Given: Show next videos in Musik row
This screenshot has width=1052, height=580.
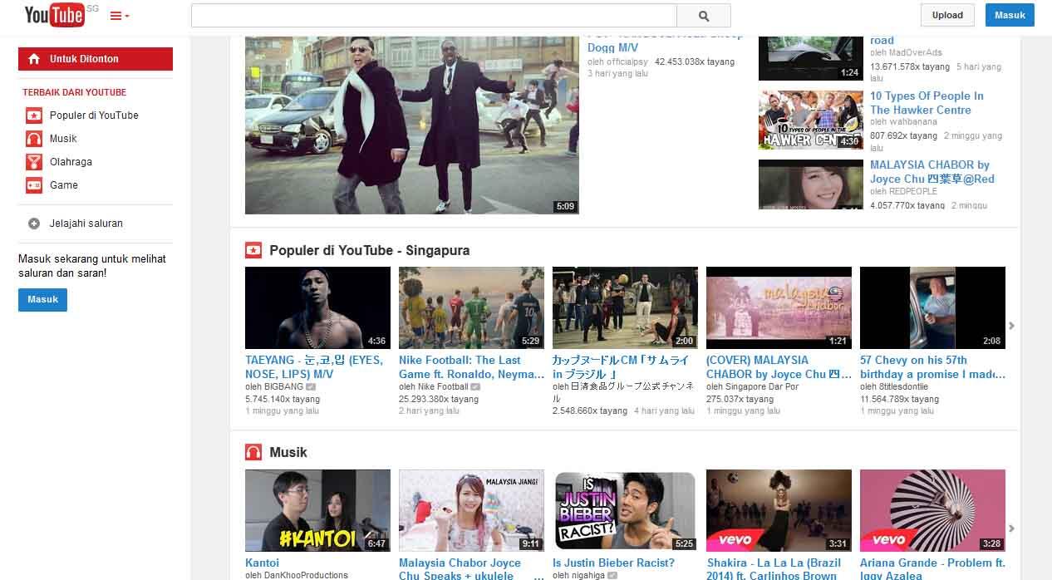Looking at the screenshot, I should coord(1011,528).
